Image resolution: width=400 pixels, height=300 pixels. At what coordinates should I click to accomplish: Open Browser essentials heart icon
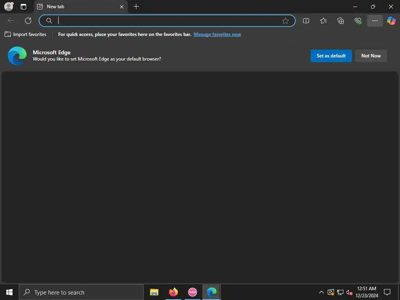pyautogui.click(x=358, y=21)
